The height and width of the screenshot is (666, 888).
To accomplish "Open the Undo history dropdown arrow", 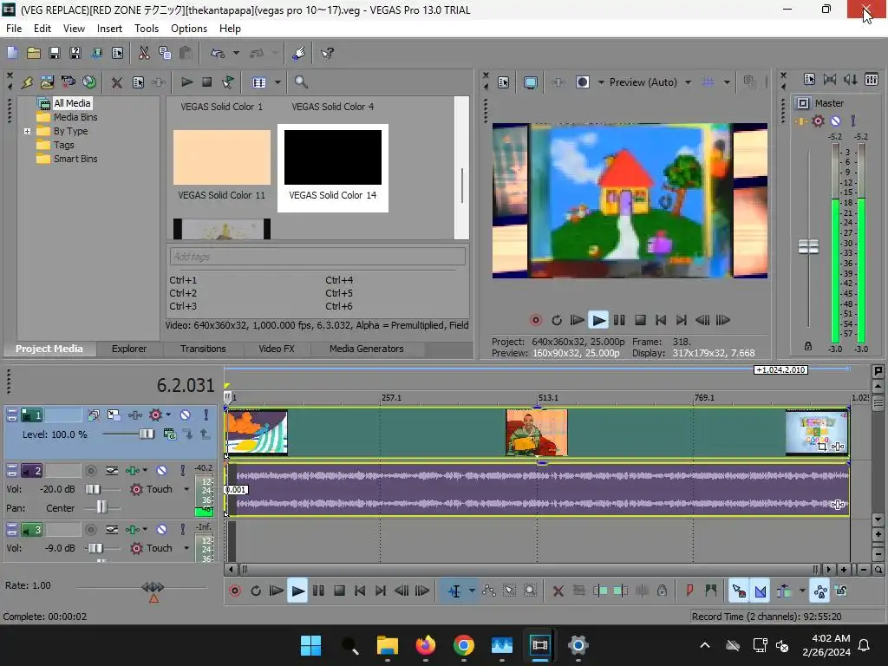I will coord(236,53).
